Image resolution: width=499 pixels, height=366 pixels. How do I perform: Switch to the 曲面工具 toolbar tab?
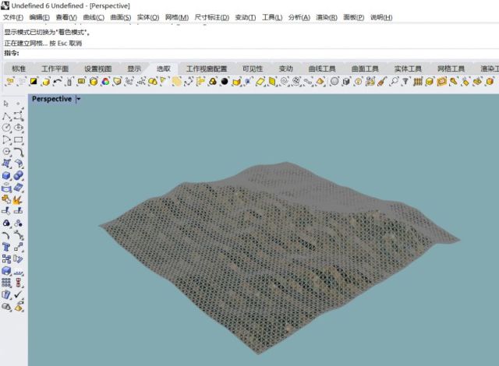365,69
